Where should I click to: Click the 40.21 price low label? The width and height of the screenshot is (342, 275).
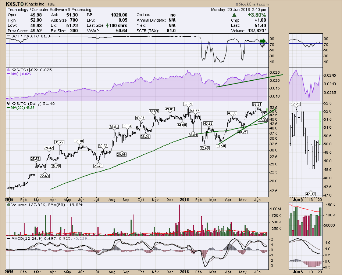tap(243, 132)
